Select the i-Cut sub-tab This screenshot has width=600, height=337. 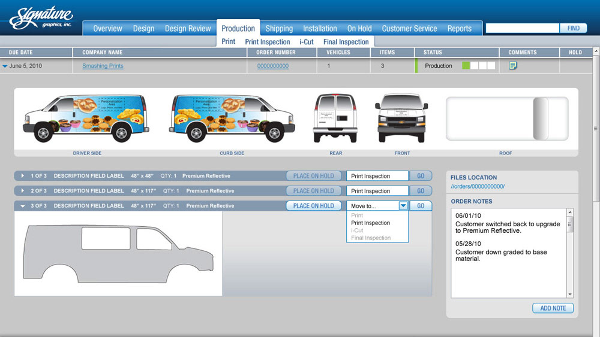306,42
